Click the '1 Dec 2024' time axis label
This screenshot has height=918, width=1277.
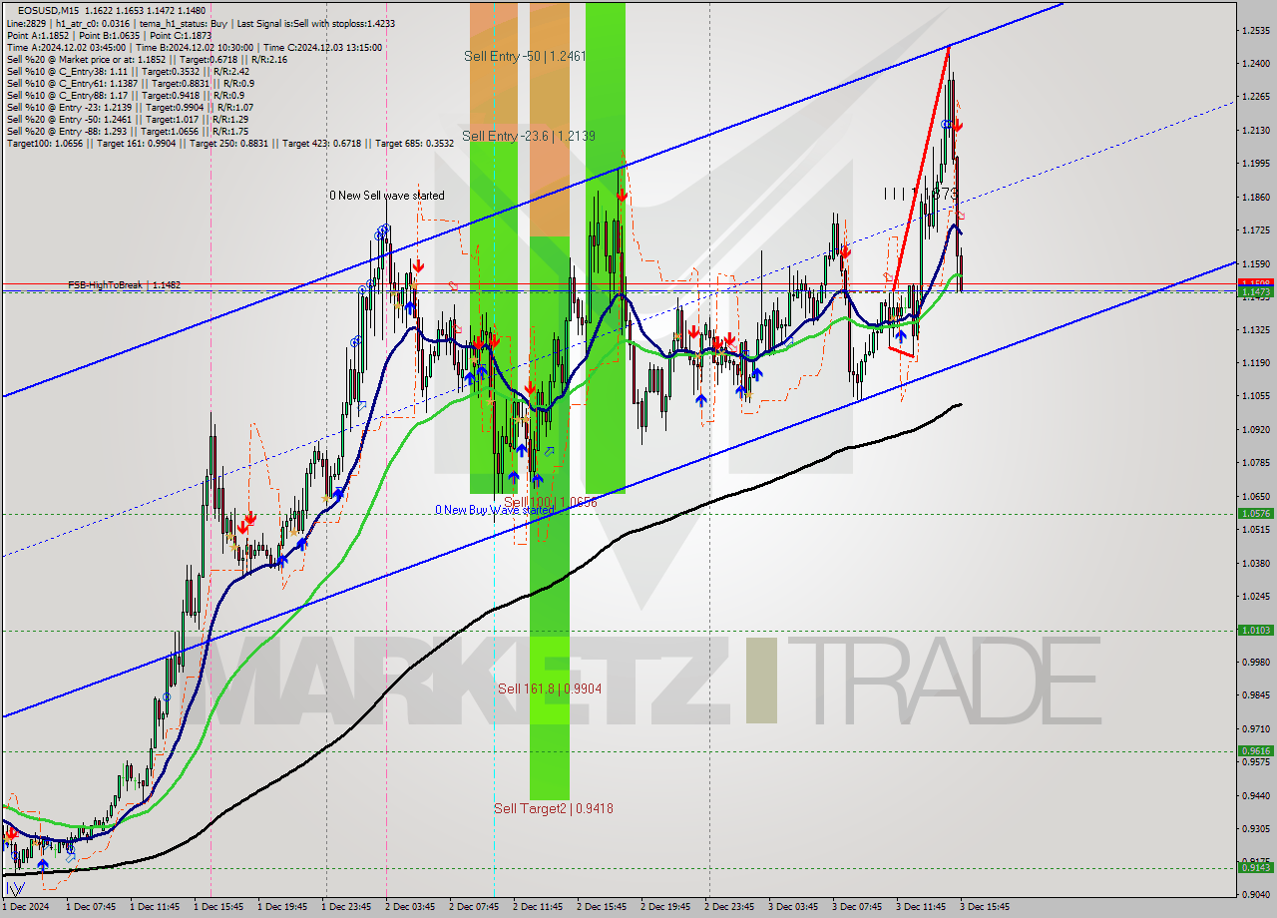[26, 907]
